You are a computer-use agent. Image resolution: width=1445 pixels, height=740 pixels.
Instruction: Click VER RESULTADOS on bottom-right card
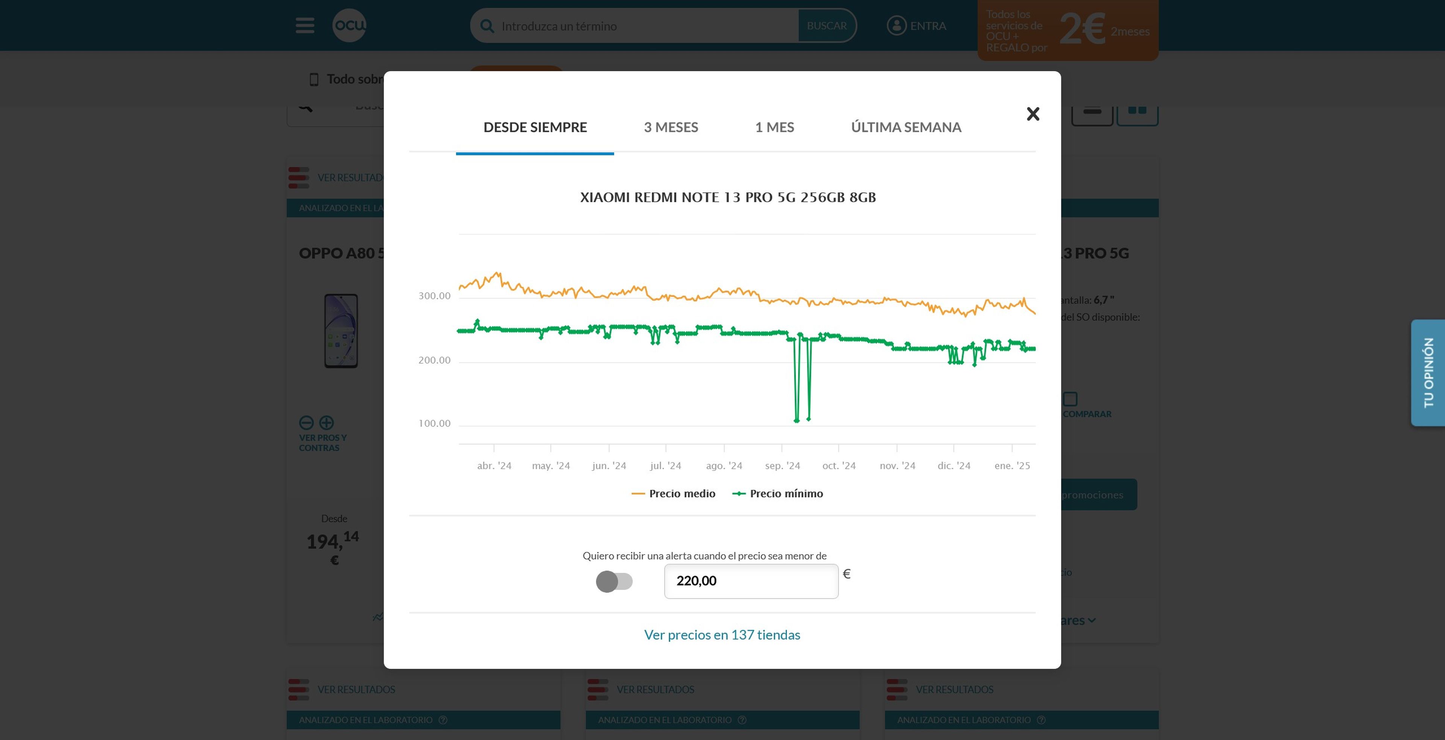954,690
